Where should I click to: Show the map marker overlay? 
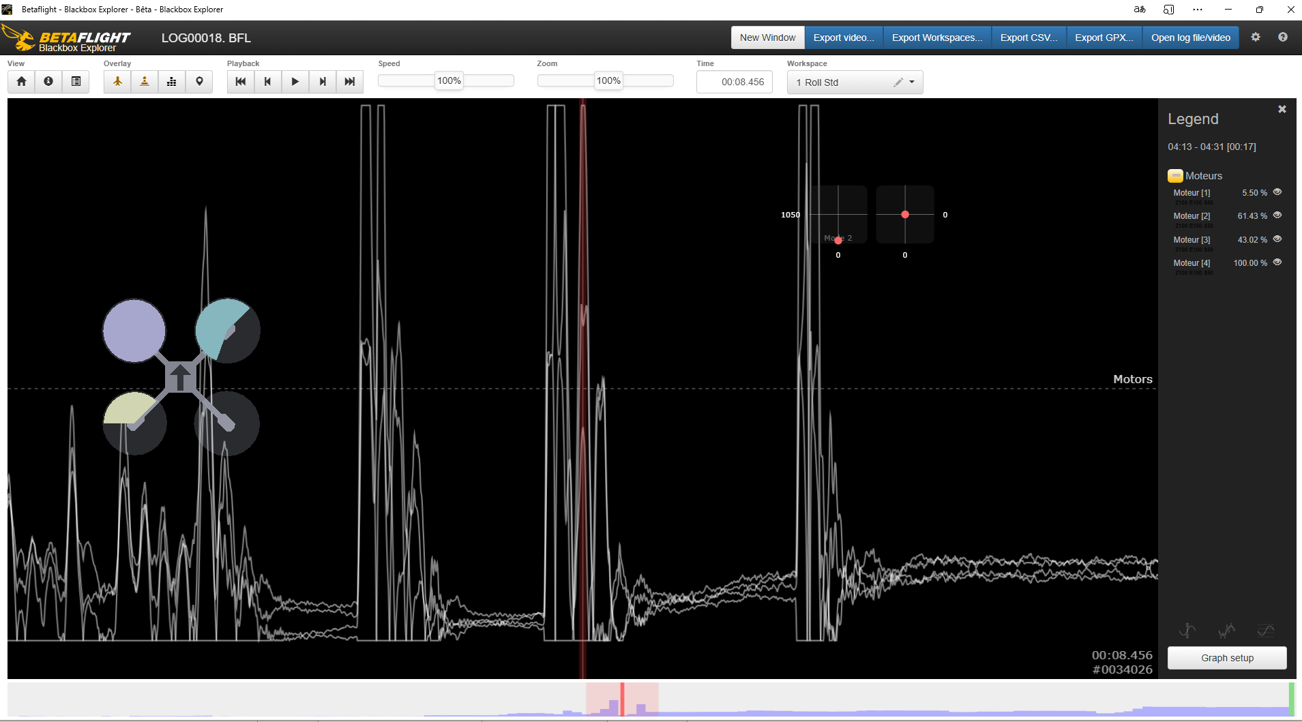click(x=199, y=82)
